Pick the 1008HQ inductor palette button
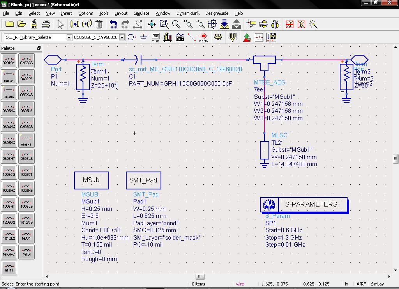Image resolution: width=399 pixels, height=289 pixels. [x=9, y=188]
